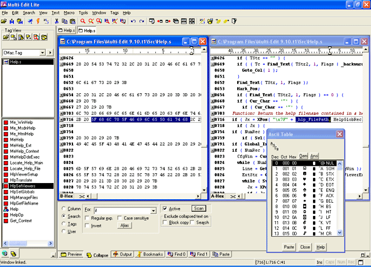
Task: Select HlpSetGlobals in the tag list
Action: coord(22,192)
